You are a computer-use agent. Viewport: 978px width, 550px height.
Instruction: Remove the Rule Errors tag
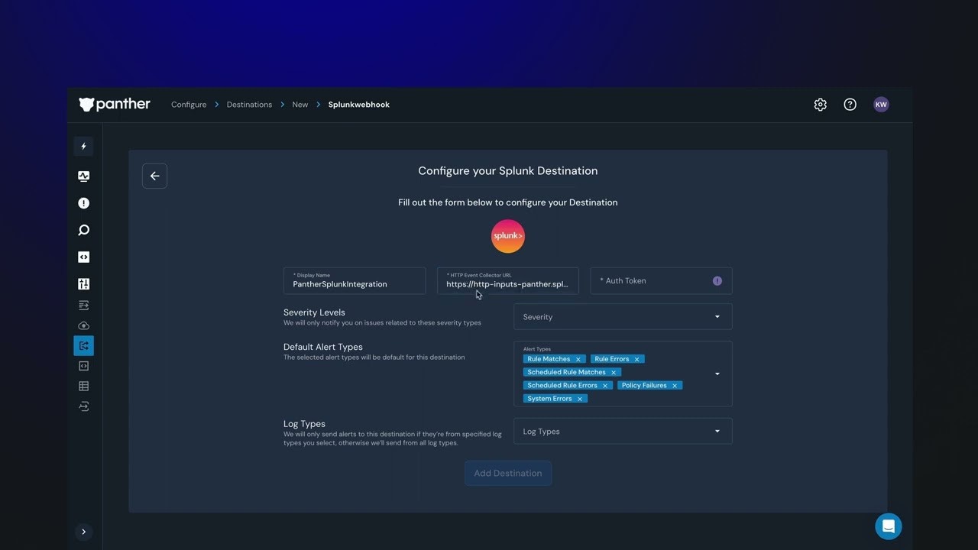636,359
